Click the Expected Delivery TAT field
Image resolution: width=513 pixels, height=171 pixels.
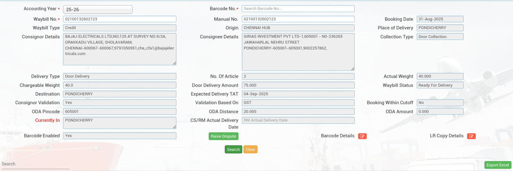point(298,94)
